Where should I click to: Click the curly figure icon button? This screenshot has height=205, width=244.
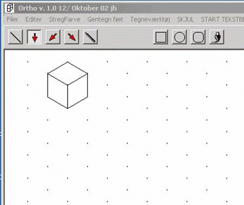click(x=217, y=37)
